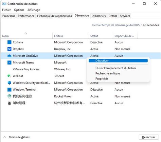161x142 pixels.
Task: Open the Historique des applications tab
Action: [x=54, y=16]
